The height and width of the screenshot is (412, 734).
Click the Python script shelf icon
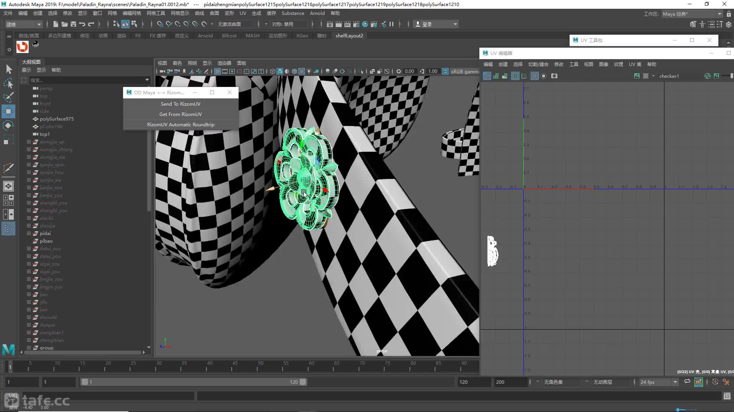pyautogui.click(x=36, y=44)
